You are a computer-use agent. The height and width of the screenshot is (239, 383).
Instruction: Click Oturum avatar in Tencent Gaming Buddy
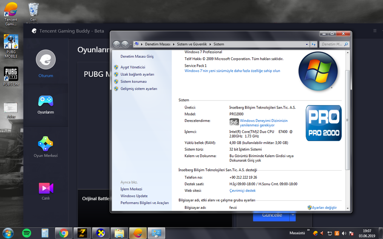pos(46,59)
